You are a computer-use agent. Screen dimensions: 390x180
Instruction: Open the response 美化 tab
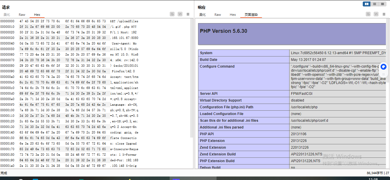202,15
